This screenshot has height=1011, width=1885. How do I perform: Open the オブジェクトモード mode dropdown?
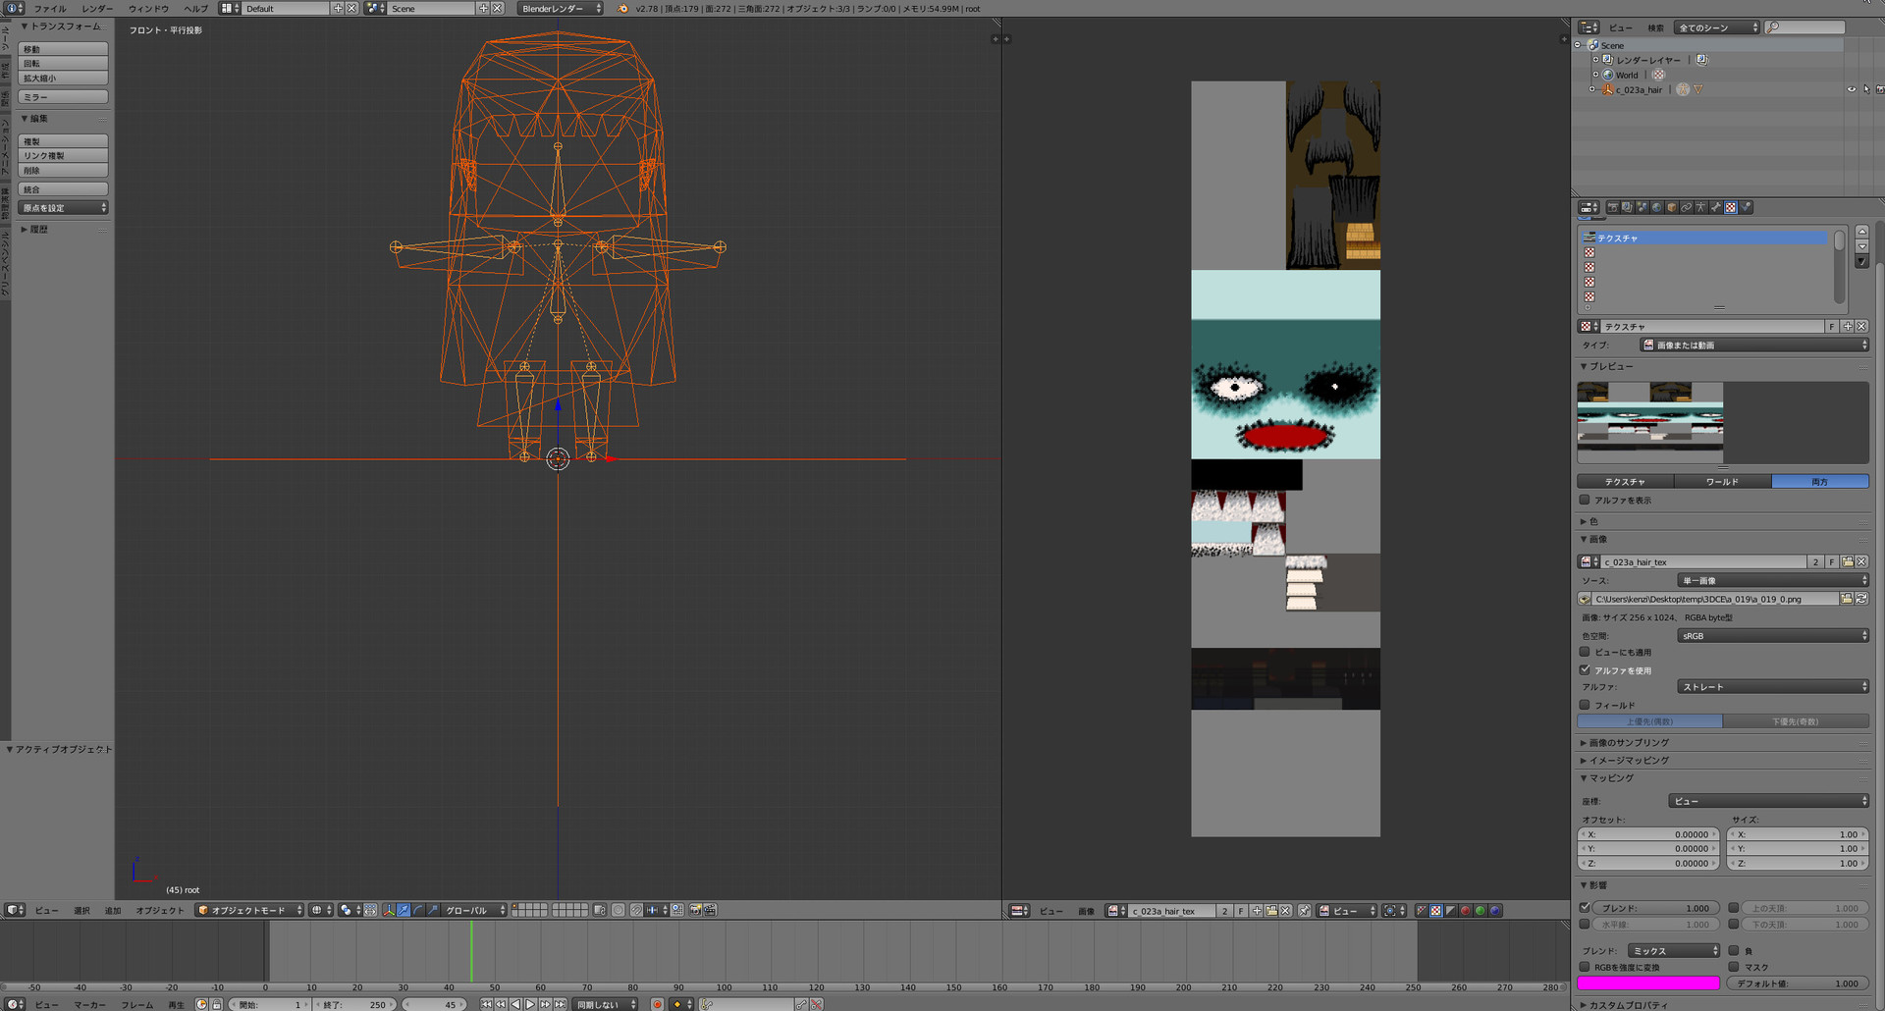pyautogui.click(x=249, y=911)
